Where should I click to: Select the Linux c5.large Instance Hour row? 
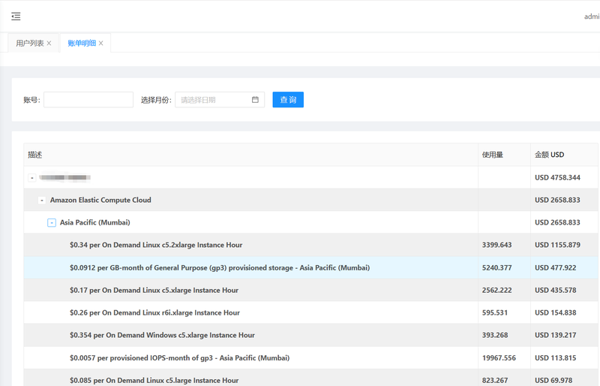(310, 379)
